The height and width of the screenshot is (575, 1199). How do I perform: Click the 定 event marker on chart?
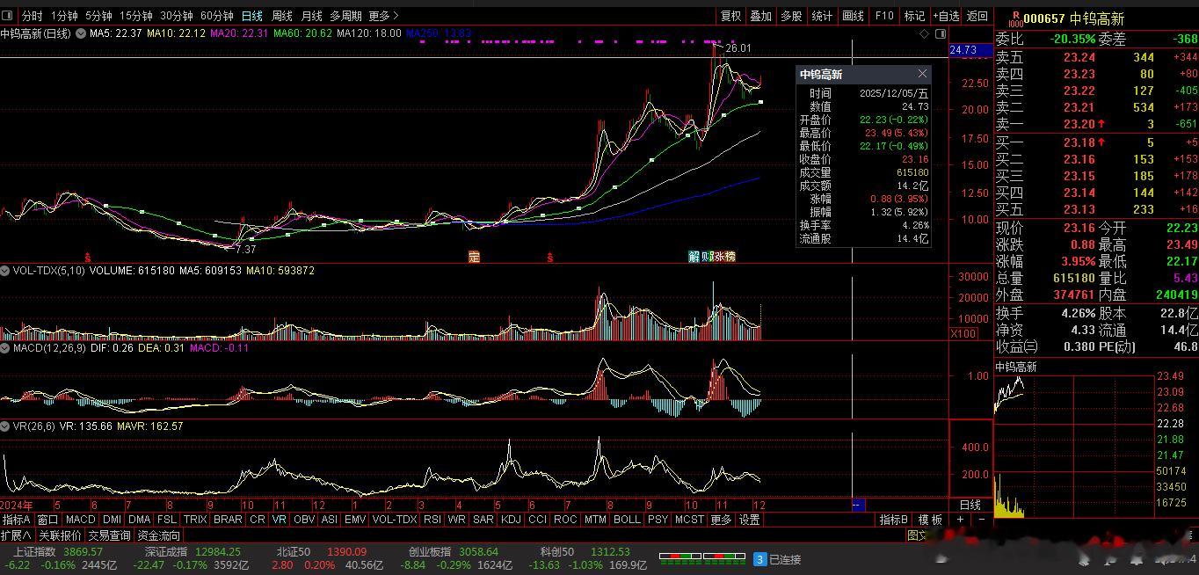pyautogui.click(x=475, y=257)
